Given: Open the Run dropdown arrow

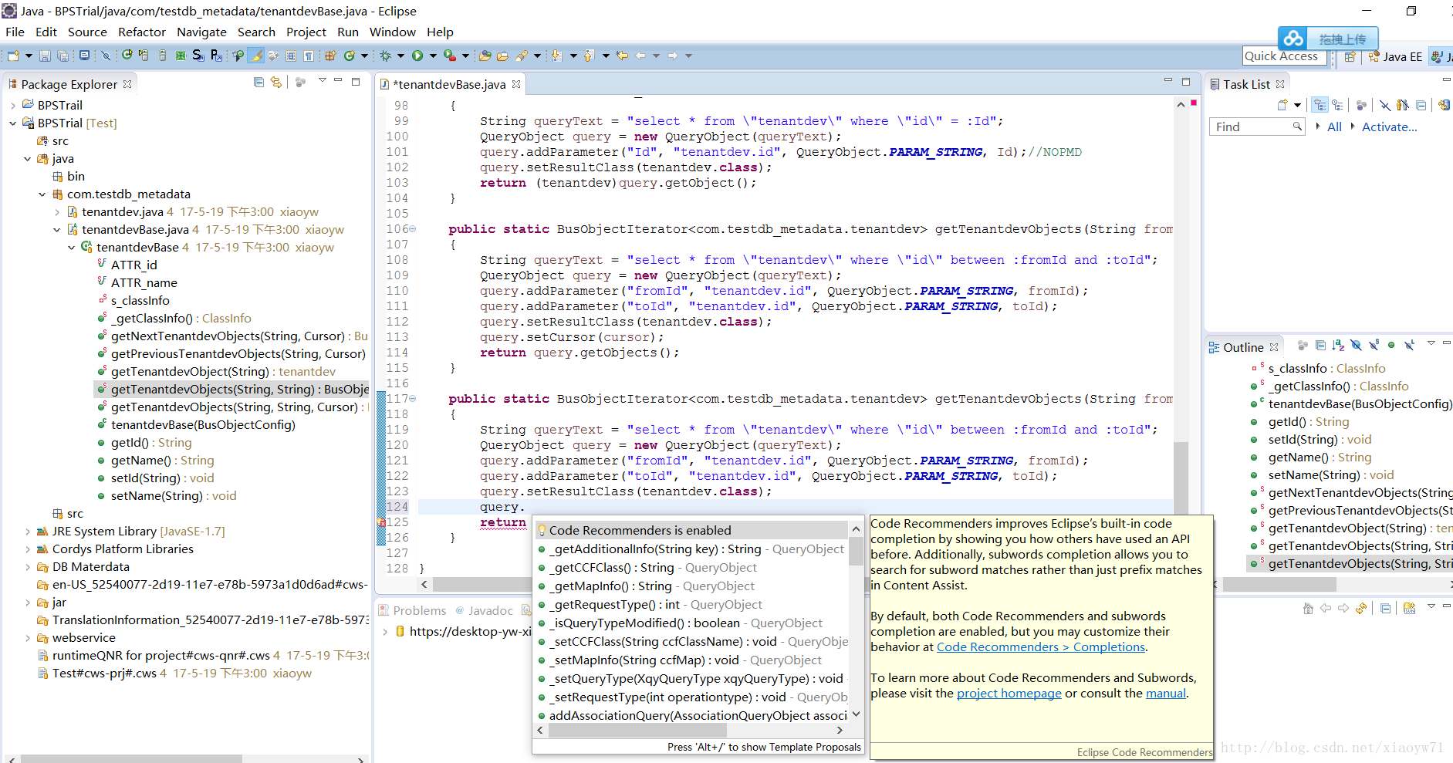Looking at the screenshot, I should [433, 56].
